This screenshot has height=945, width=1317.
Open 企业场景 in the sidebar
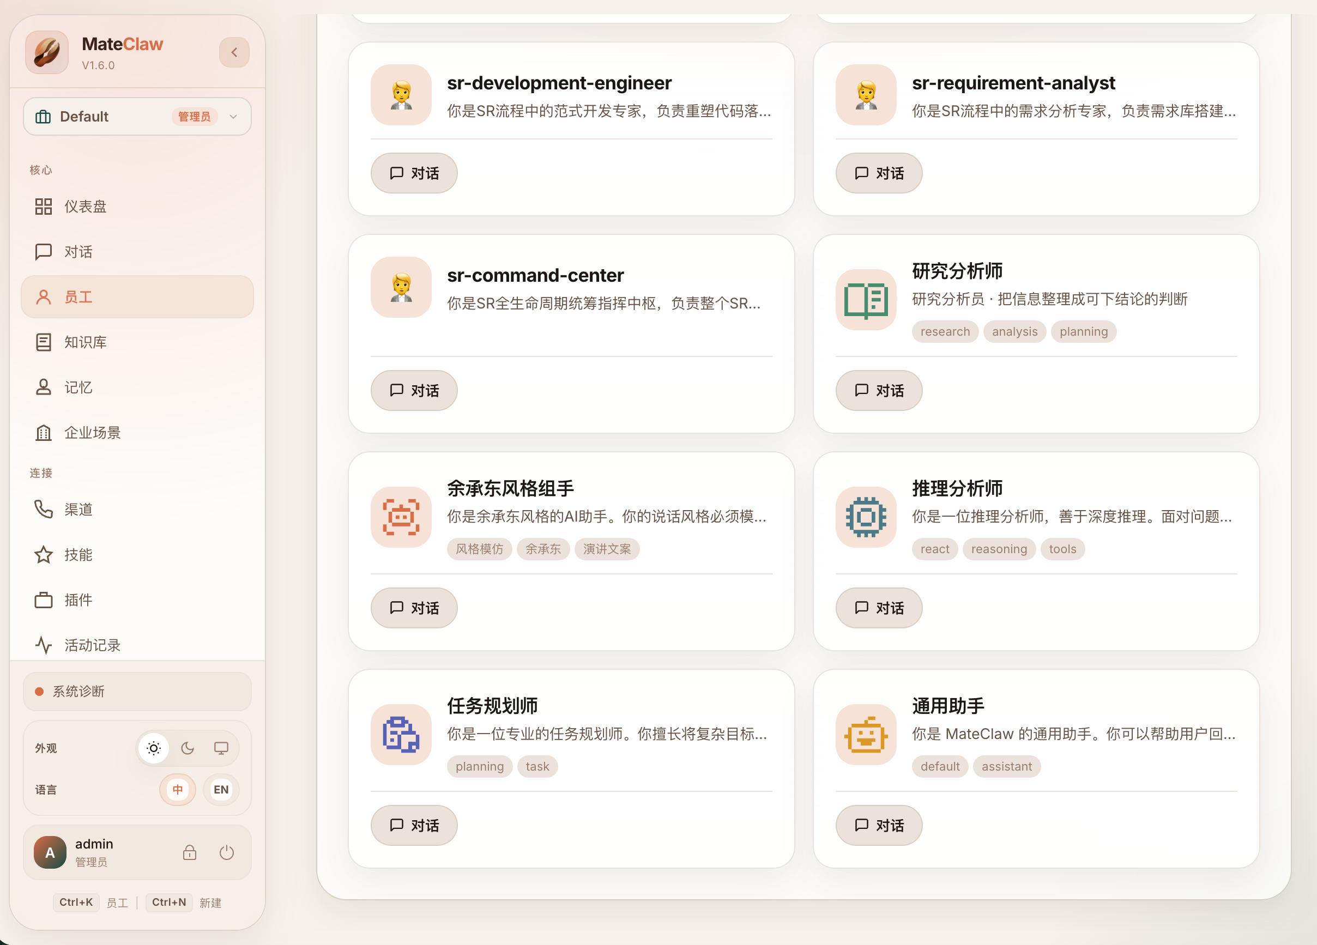137,433
